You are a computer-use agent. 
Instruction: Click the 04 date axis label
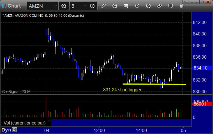(x=47, y=130)
